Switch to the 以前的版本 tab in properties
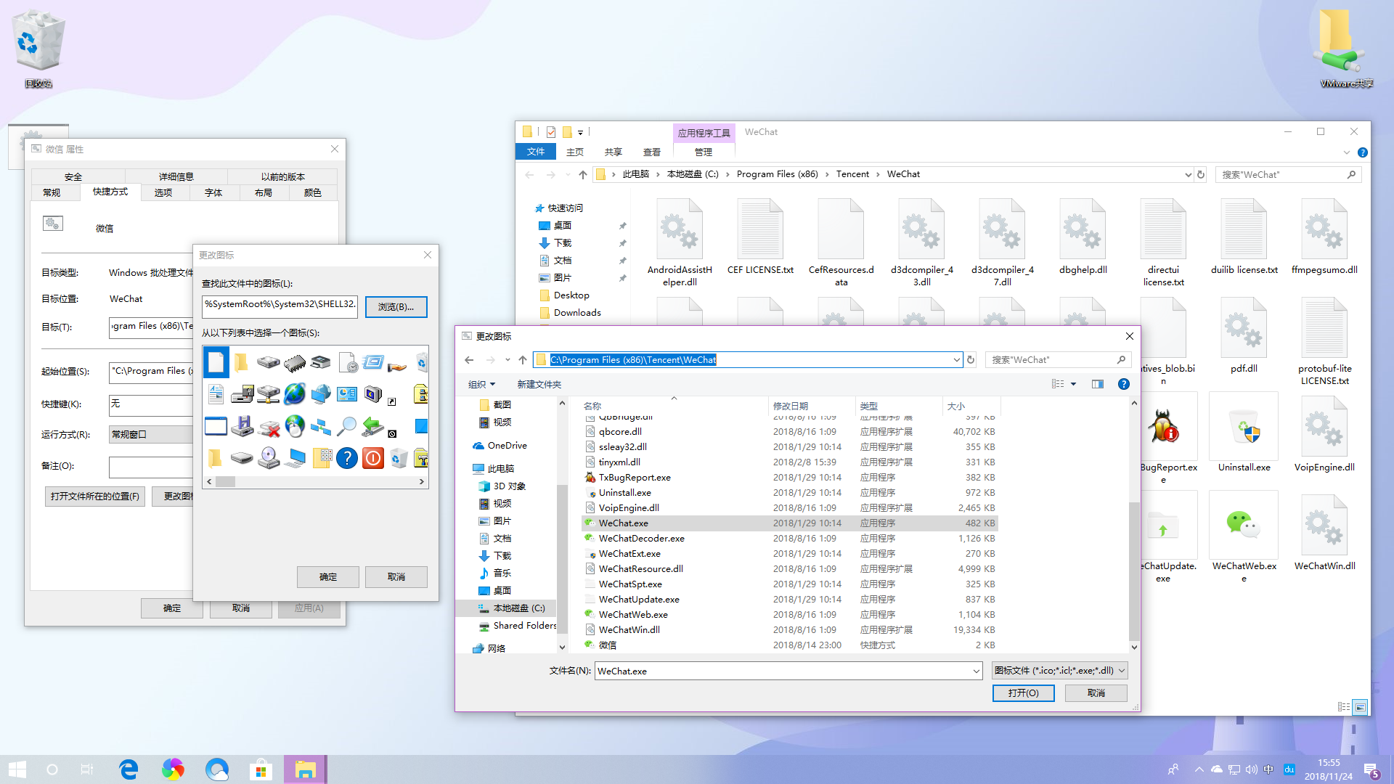Image resolution: width=1394 pixels, height=784 pixels. [x=282, y=176]
